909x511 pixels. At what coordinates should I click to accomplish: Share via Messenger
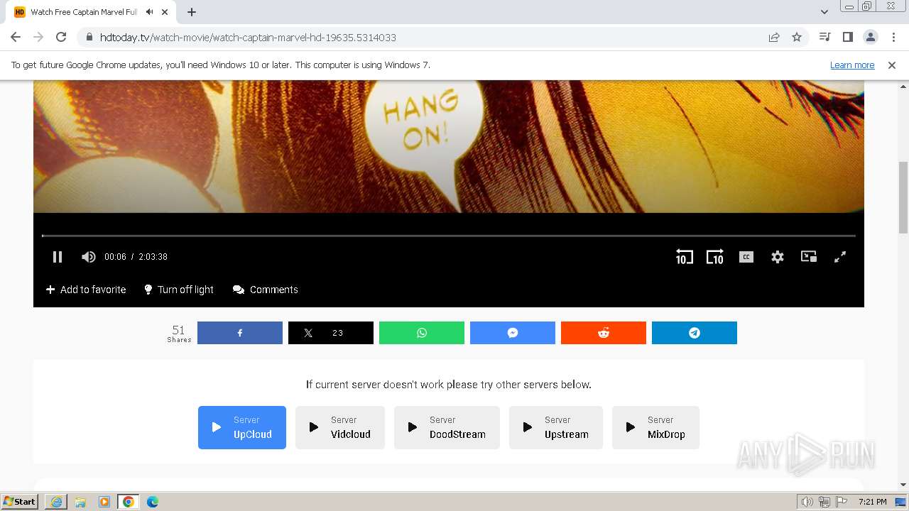coord(513,333)
